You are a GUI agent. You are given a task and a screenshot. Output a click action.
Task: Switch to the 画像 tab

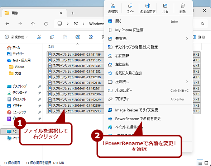34,13
